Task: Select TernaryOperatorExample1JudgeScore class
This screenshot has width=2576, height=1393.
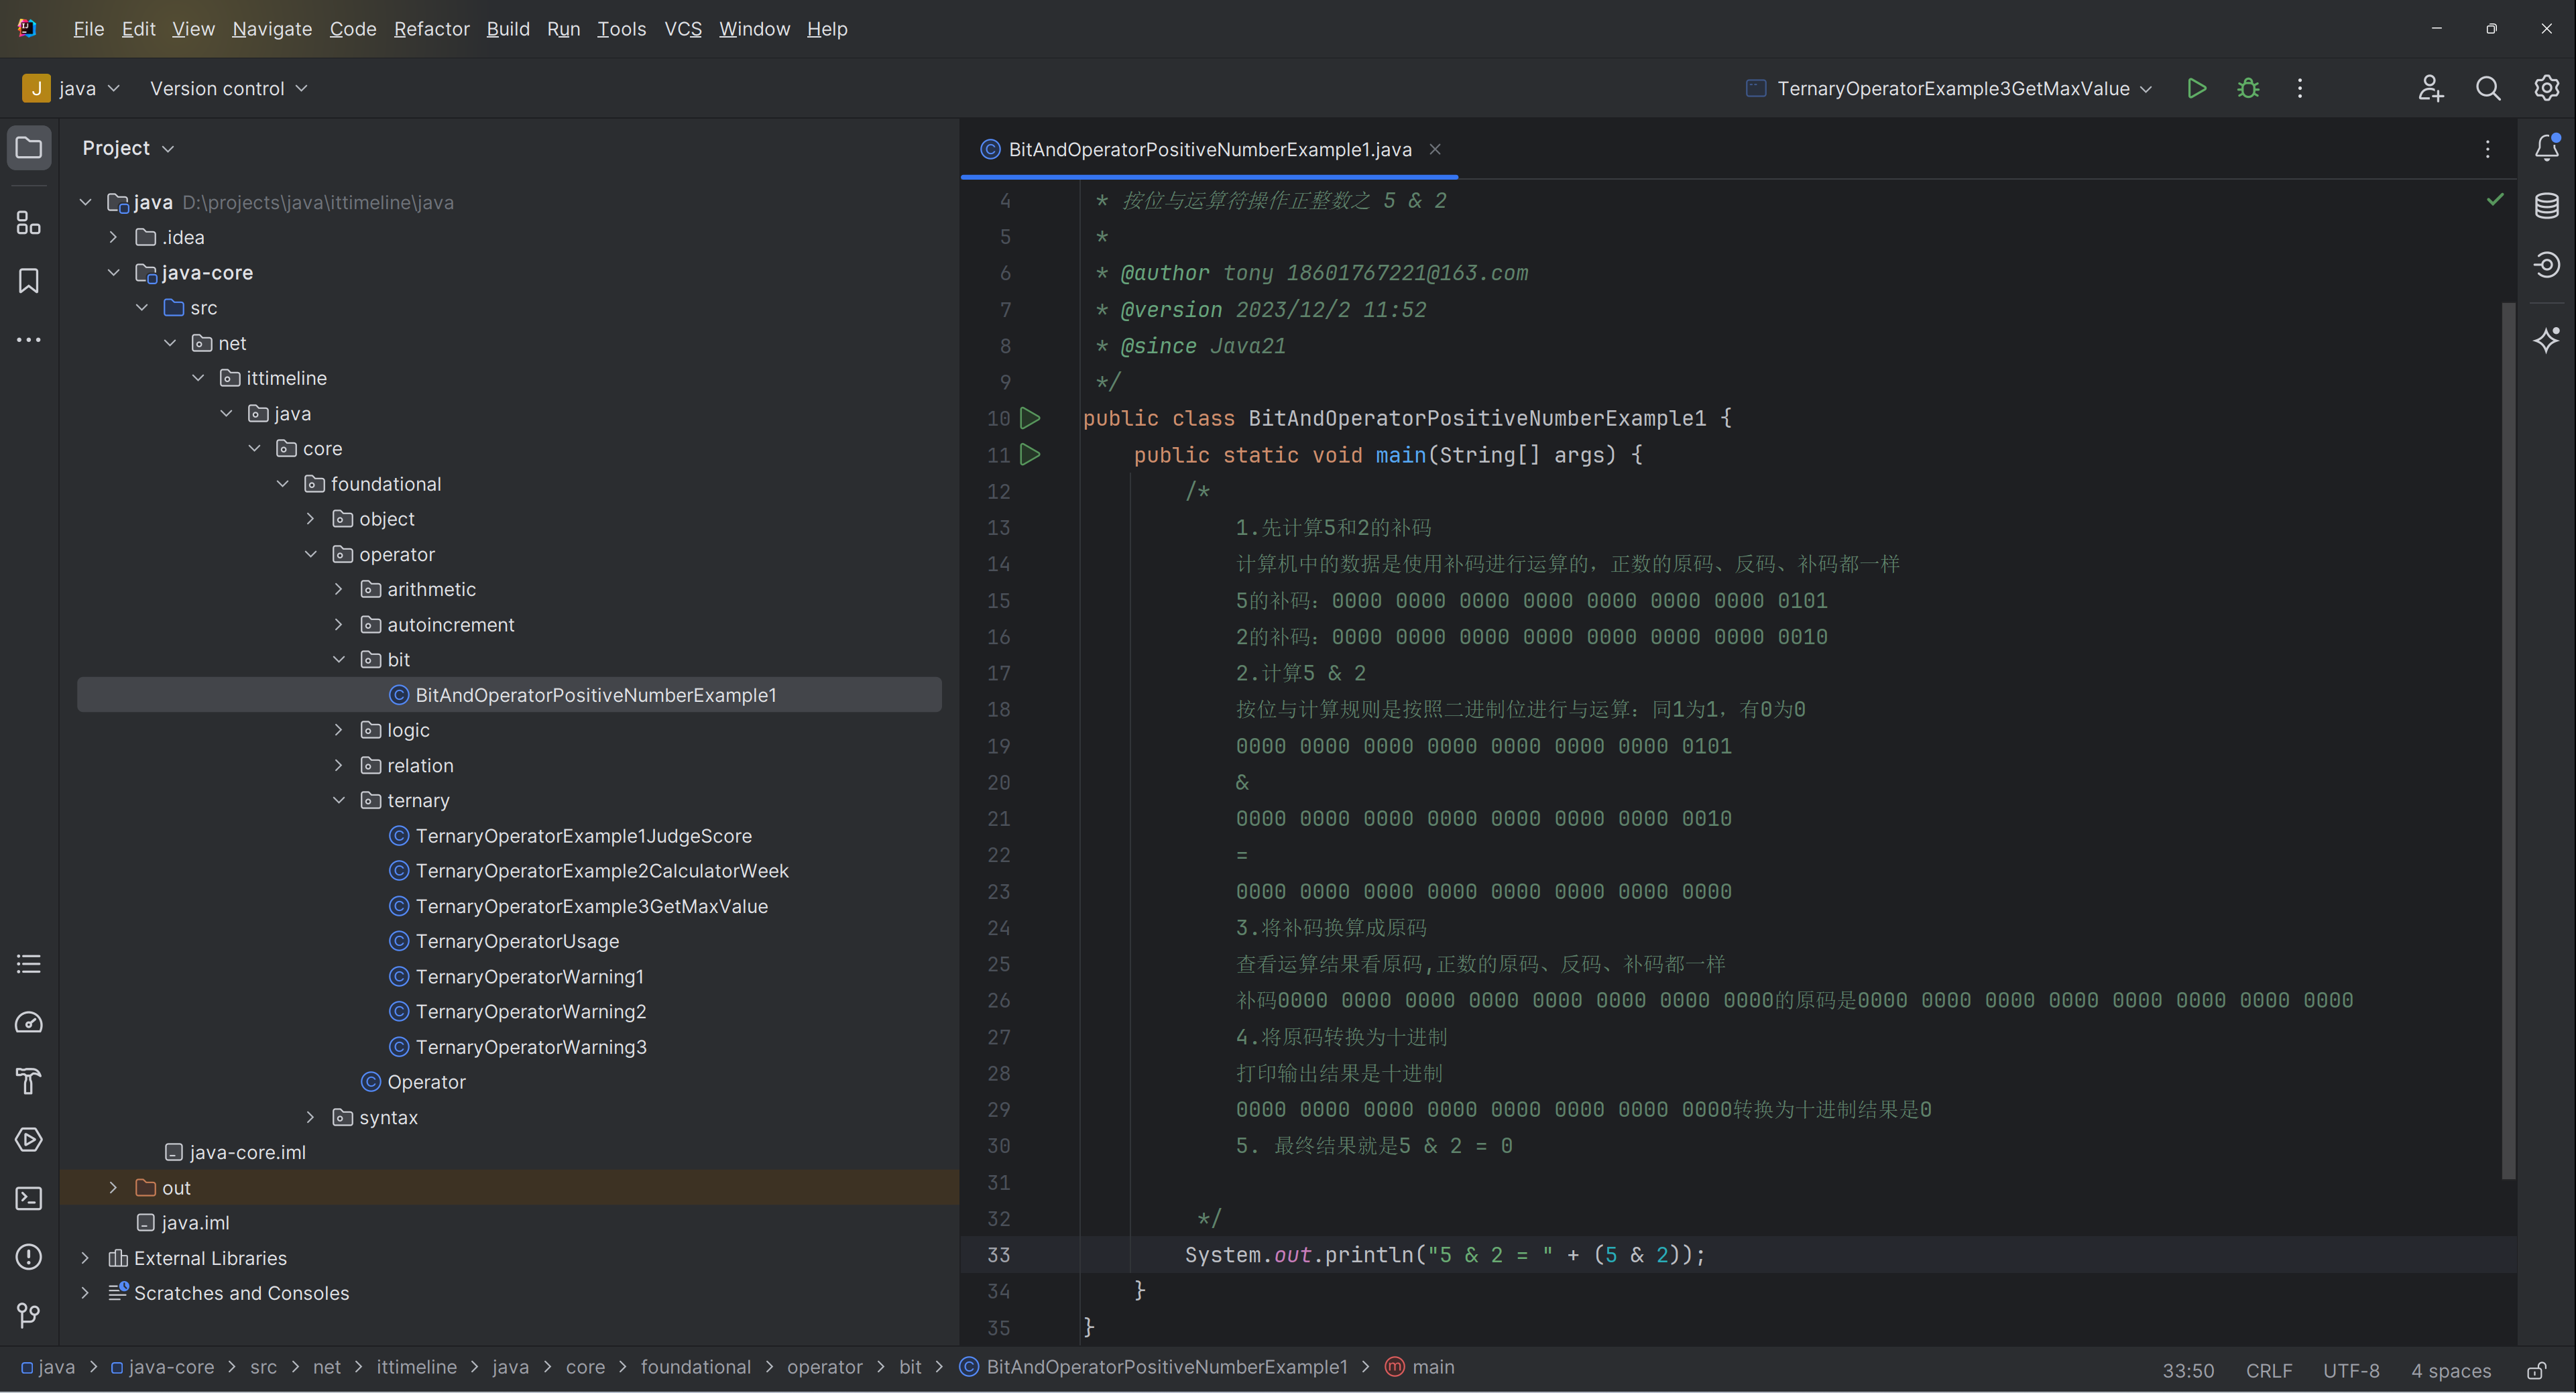Action: tap(583, 835)
